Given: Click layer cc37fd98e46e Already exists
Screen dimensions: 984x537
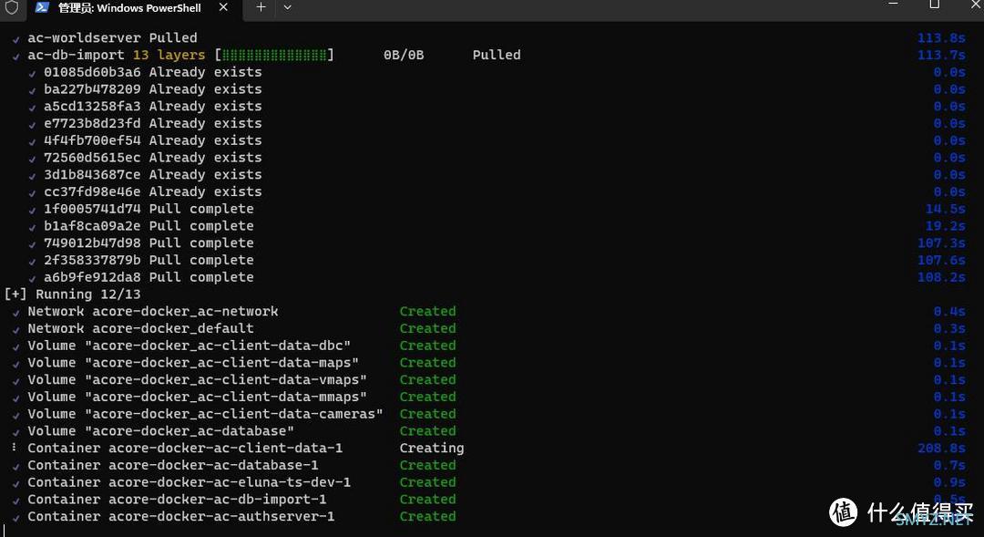Looking at the screenshot, I should click(152, 191).
